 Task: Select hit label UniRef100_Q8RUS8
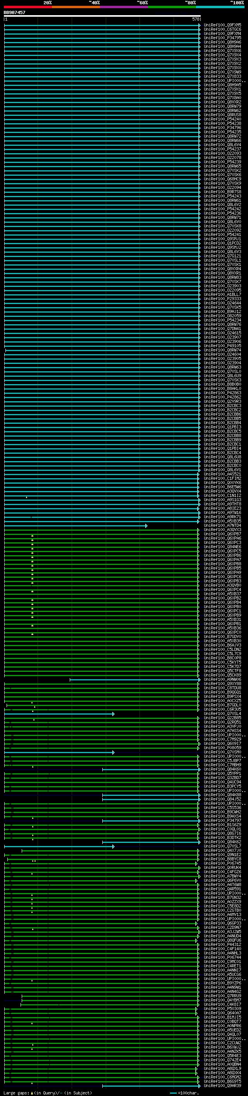222,115
